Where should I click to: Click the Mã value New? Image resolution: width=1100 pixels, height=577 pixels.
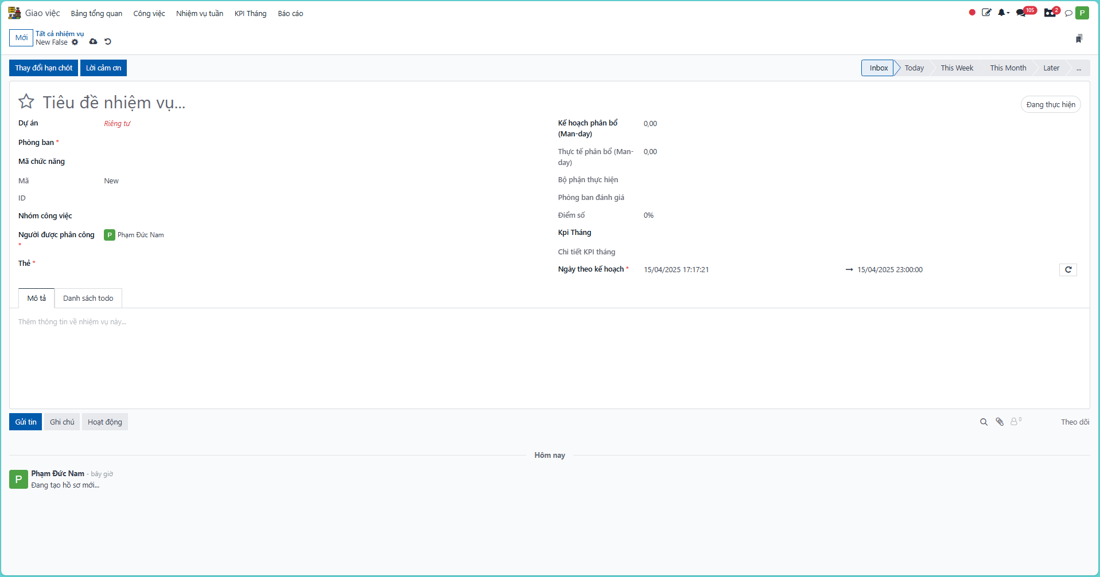click(x=111, y=181)
